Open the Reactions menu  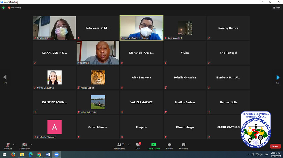183,146
